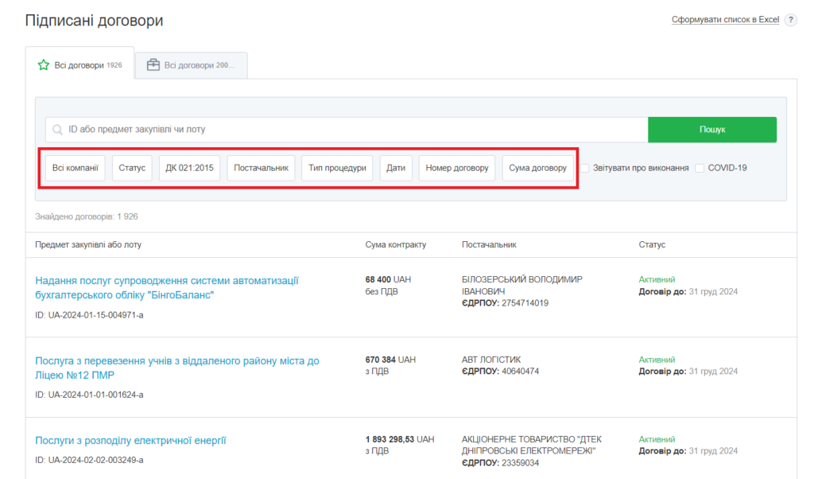This screenshot has width=814, height=479.
Task: Enable the 'Звітувати про виконання' checkbox
Action: point(584,168)
